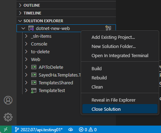This screenshot has width=161, height=133.
Task: Open the Accounts profile icon
Action: point(8,100)
